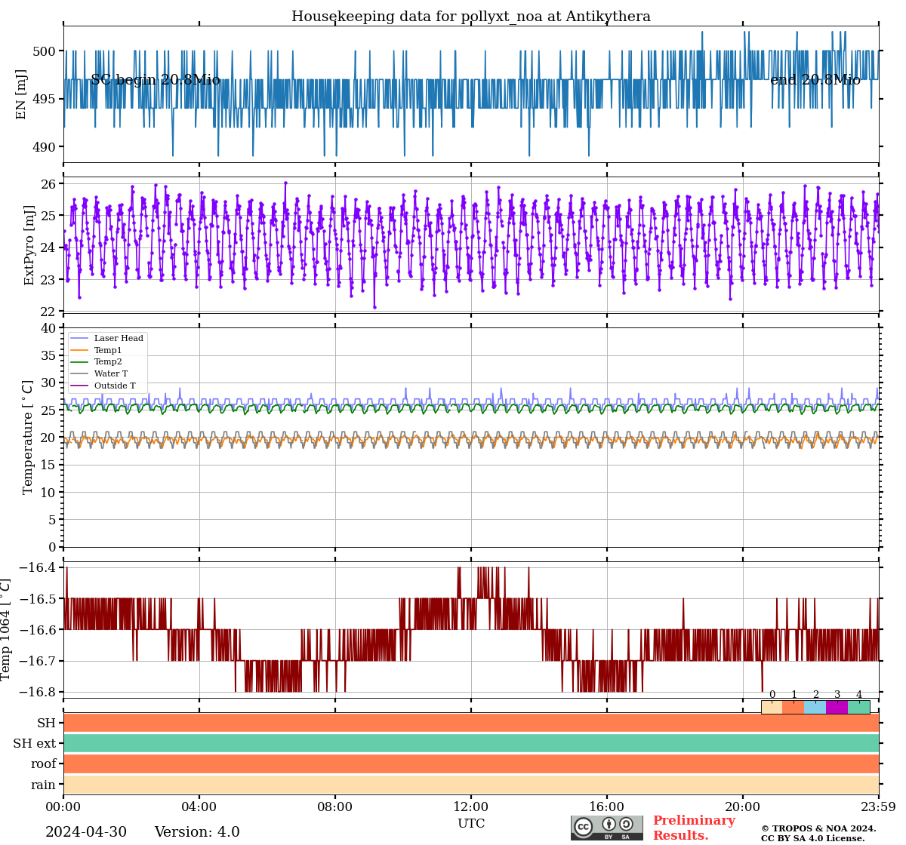The height and width of the screenshot is (845, 906).
Task: Click the '© TROPOS & NOA 2024.' copyright line
Action: [x=818, y=828]
